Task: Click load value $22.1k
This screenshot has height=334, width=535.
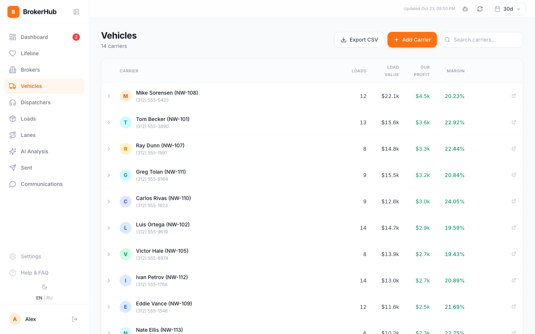Action: click(x=390, y=96)
